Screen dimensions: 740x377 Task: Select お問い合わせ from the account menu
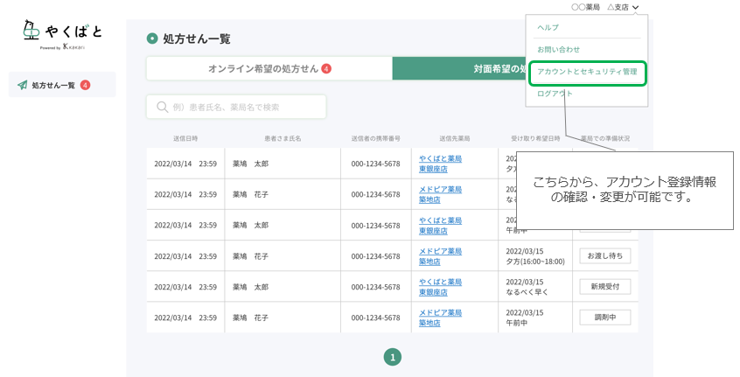click(x=558, y=49)
